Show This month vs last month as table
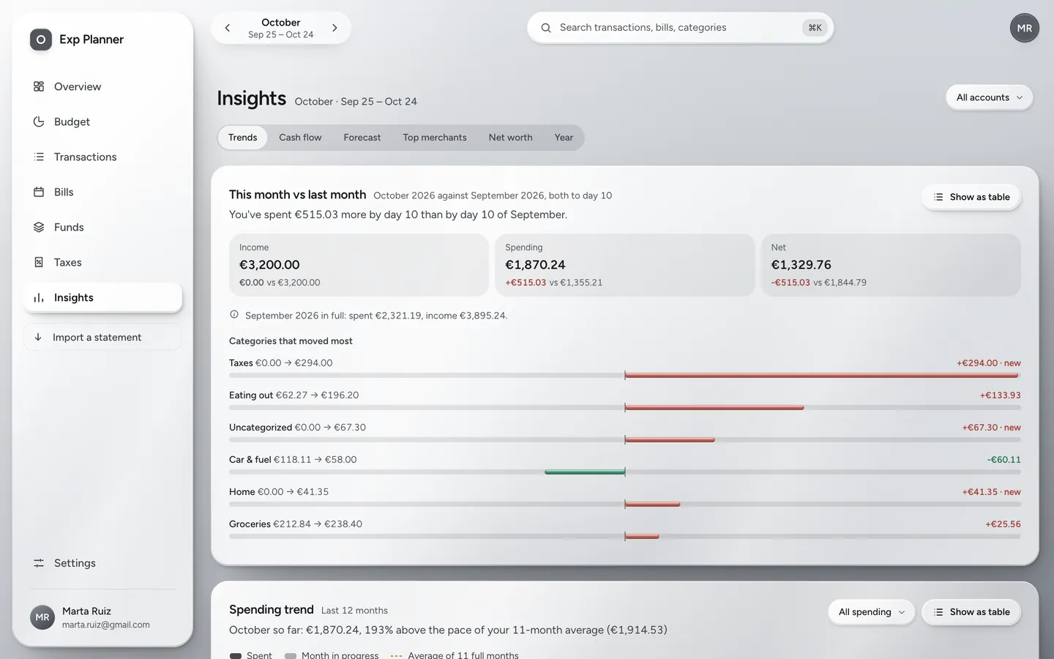This screenshot has width=1054, height=659. [971, 197]
